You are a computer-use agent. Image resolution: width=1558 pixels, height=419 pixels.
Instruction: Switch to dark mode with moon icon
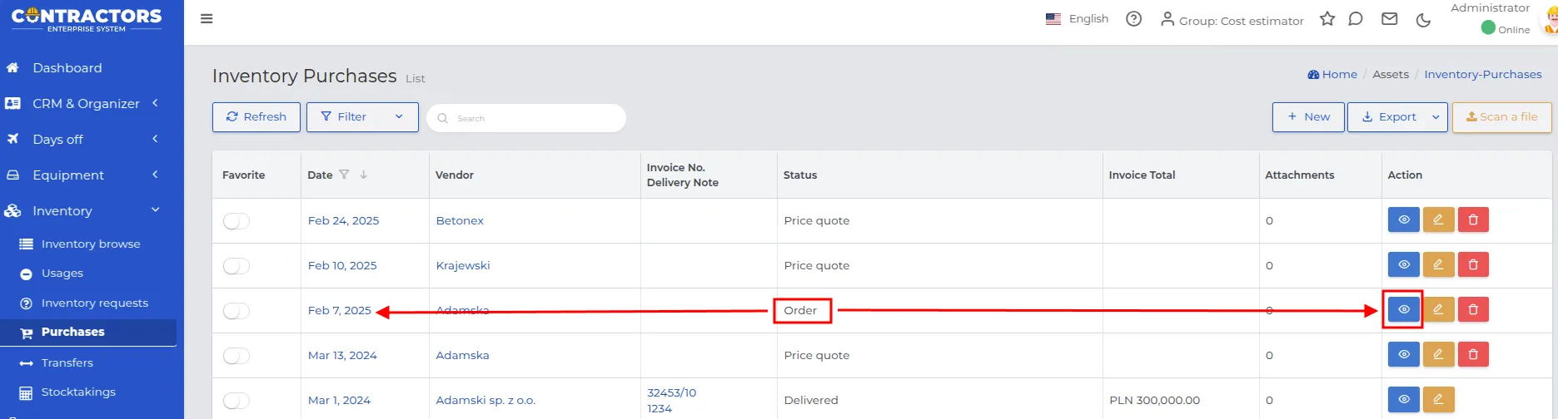coord(1423,19)
